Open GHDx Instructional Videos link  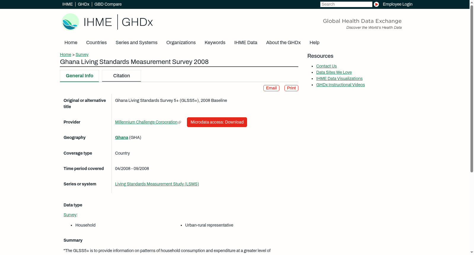coord(341,85)
